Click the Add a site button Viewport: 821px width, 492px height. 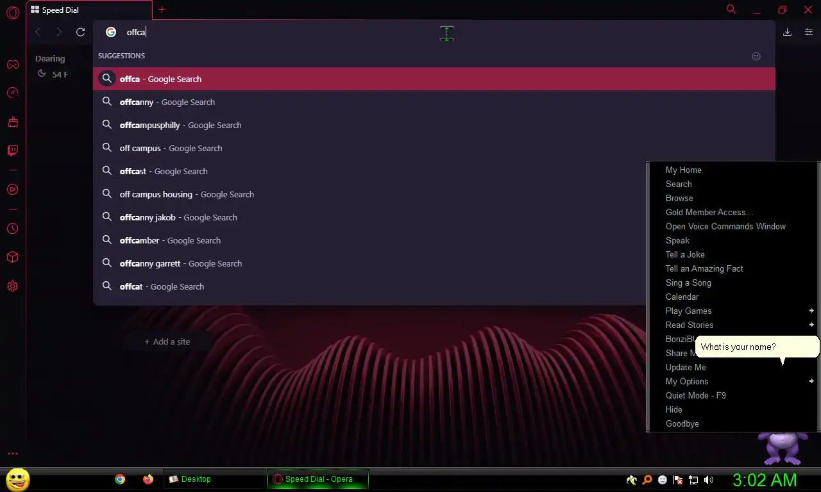pyautogui.click(x=167, y=341)
